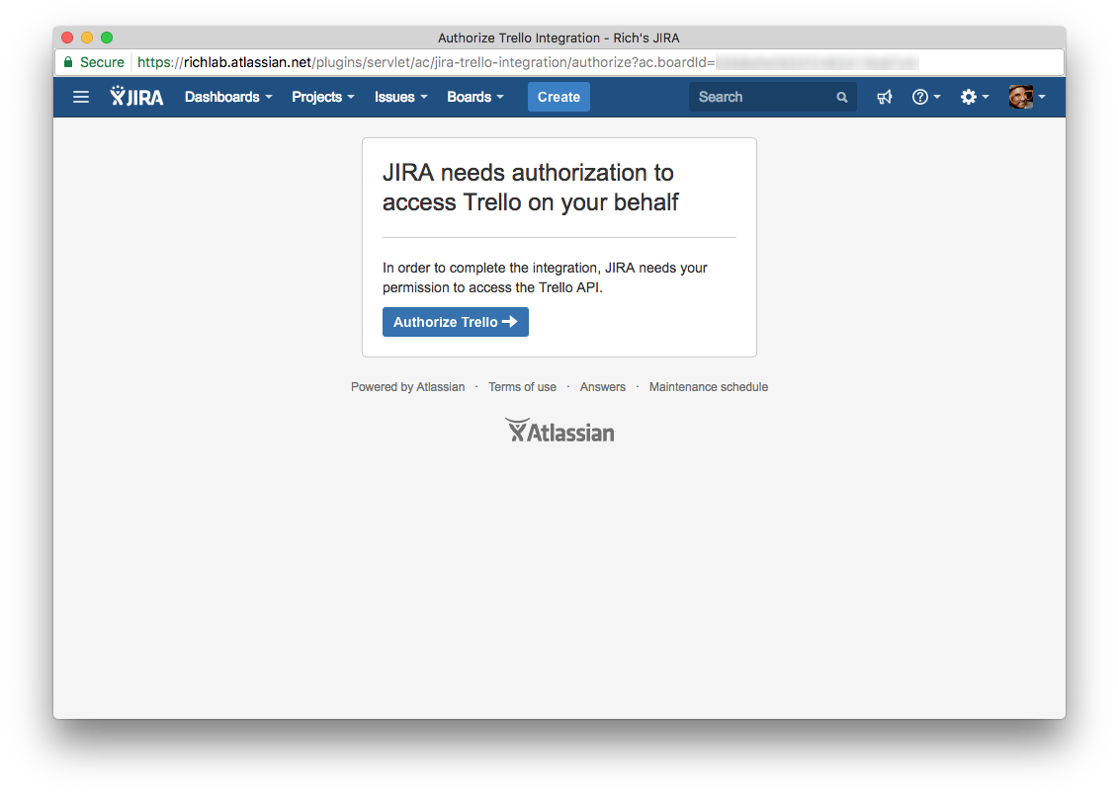
Task: Open the Terms of use link
Action: pyautogui.click(x=522, y=387)
